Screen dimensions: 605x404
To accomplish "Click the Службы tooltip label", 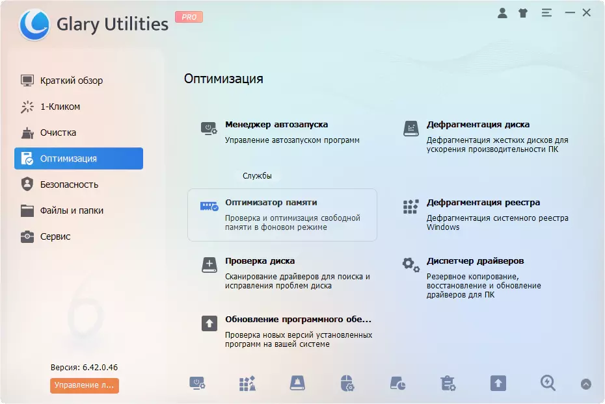I will click(x=257, y=175).
